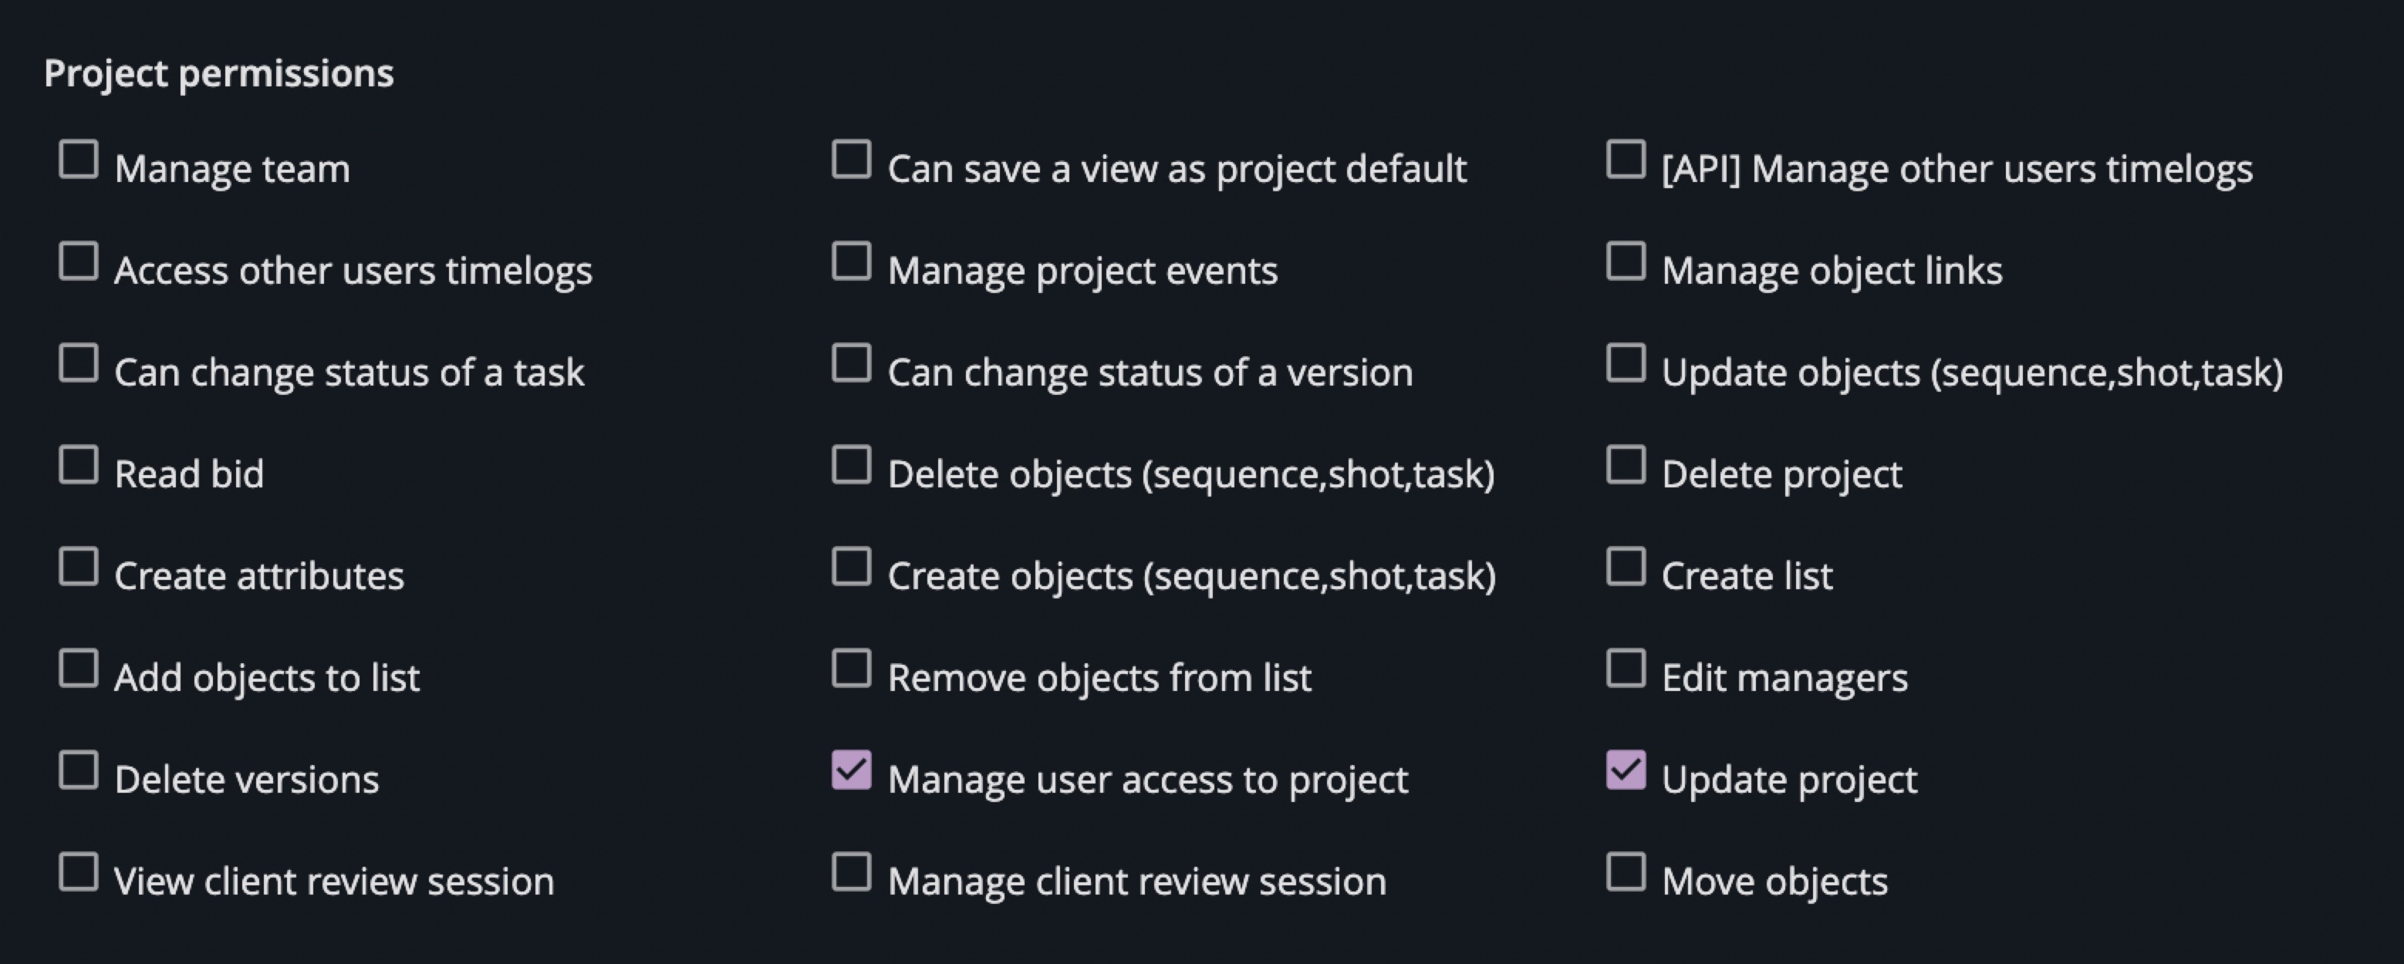
Task: Tick the Delete versions checkbox
Action: 79,770
